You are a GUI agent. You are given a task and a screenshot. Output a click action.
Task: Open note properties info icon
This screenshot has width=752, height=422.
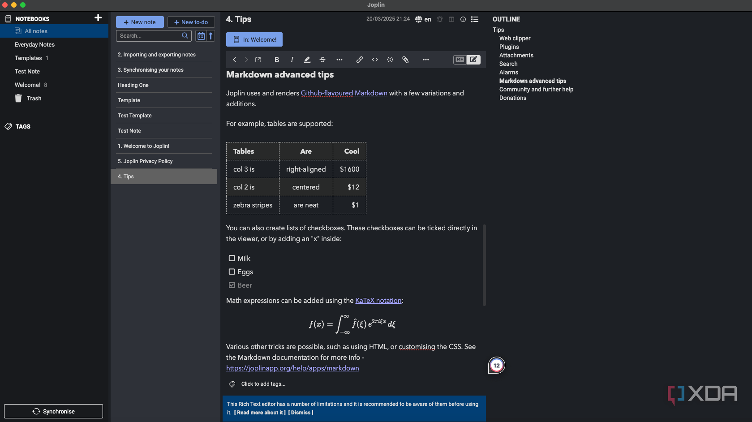point(463,19)
